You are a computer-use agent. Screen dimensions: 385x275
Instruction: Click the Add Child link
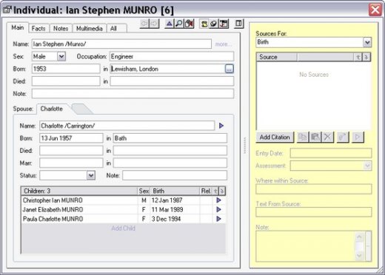pyautogui.click(x=123, y=228)
